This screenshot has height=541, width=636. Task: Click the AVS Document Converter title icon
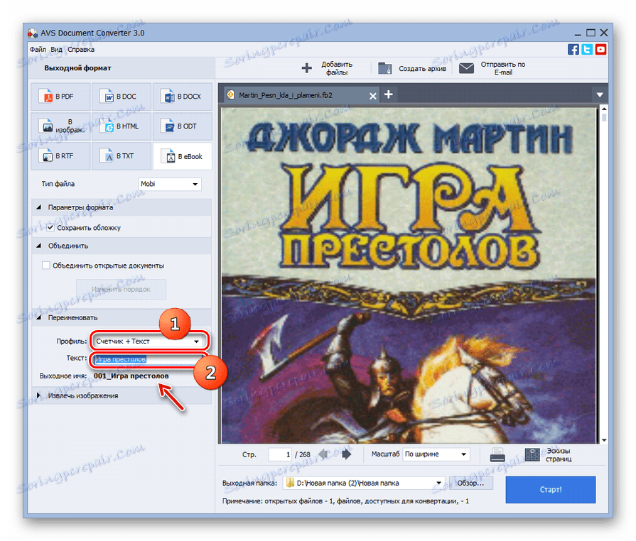click(33, 33)
